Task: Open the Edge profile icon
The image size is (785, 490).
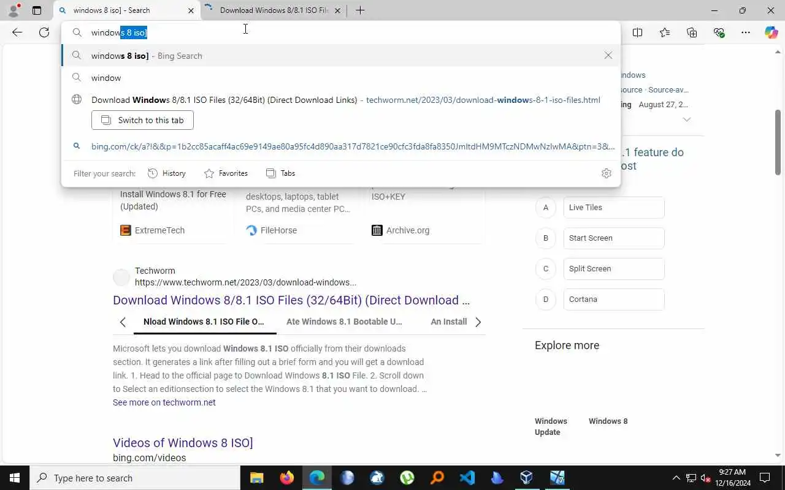Action: (x=13, y=10)
